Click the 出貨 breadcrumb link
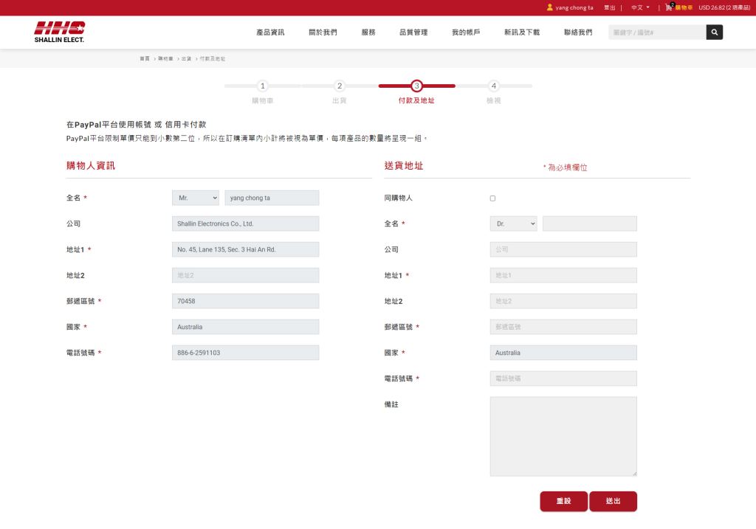 (x=186, y=59)
